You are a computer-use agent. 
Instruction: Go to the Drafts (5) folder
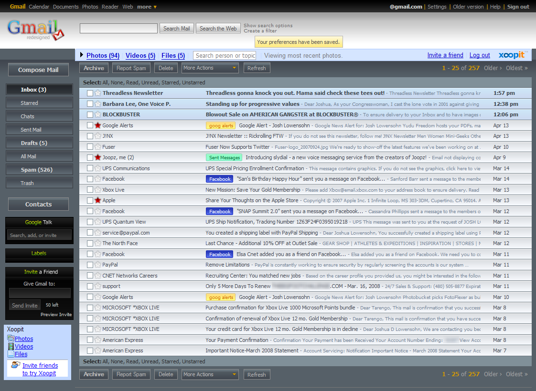tap(39, 143)
